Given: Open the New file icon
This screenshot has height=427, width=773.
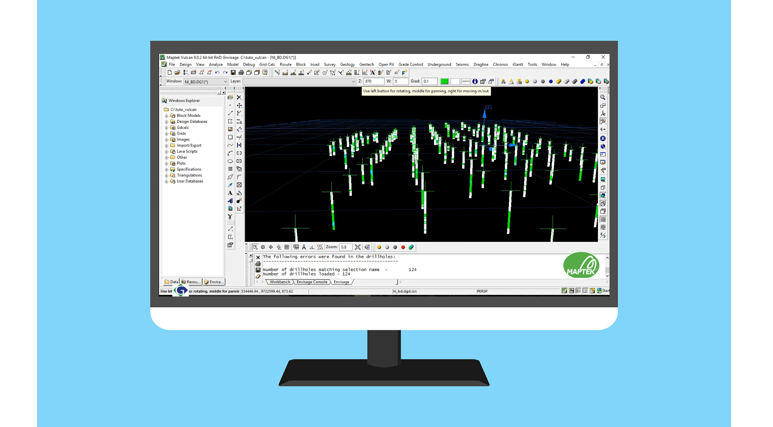Looking at the screenshot, I should pyautogui.click(x=169, y=73).
